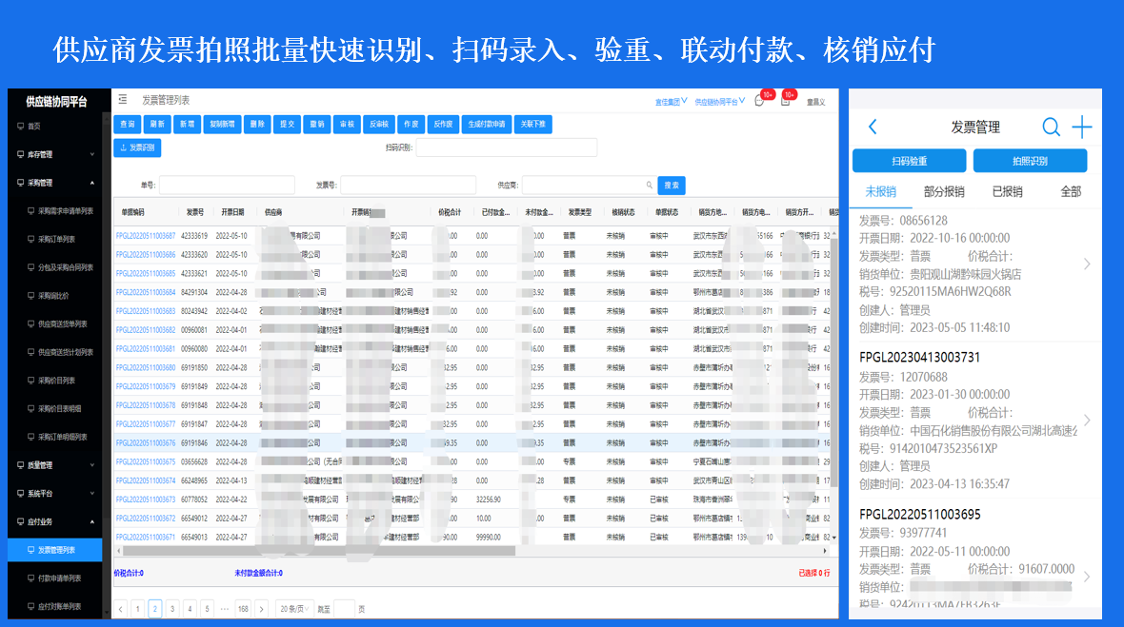Click the 扫码识别 input field
Image resolution: width=1124 pixels, height=627 pixels.
506,147
